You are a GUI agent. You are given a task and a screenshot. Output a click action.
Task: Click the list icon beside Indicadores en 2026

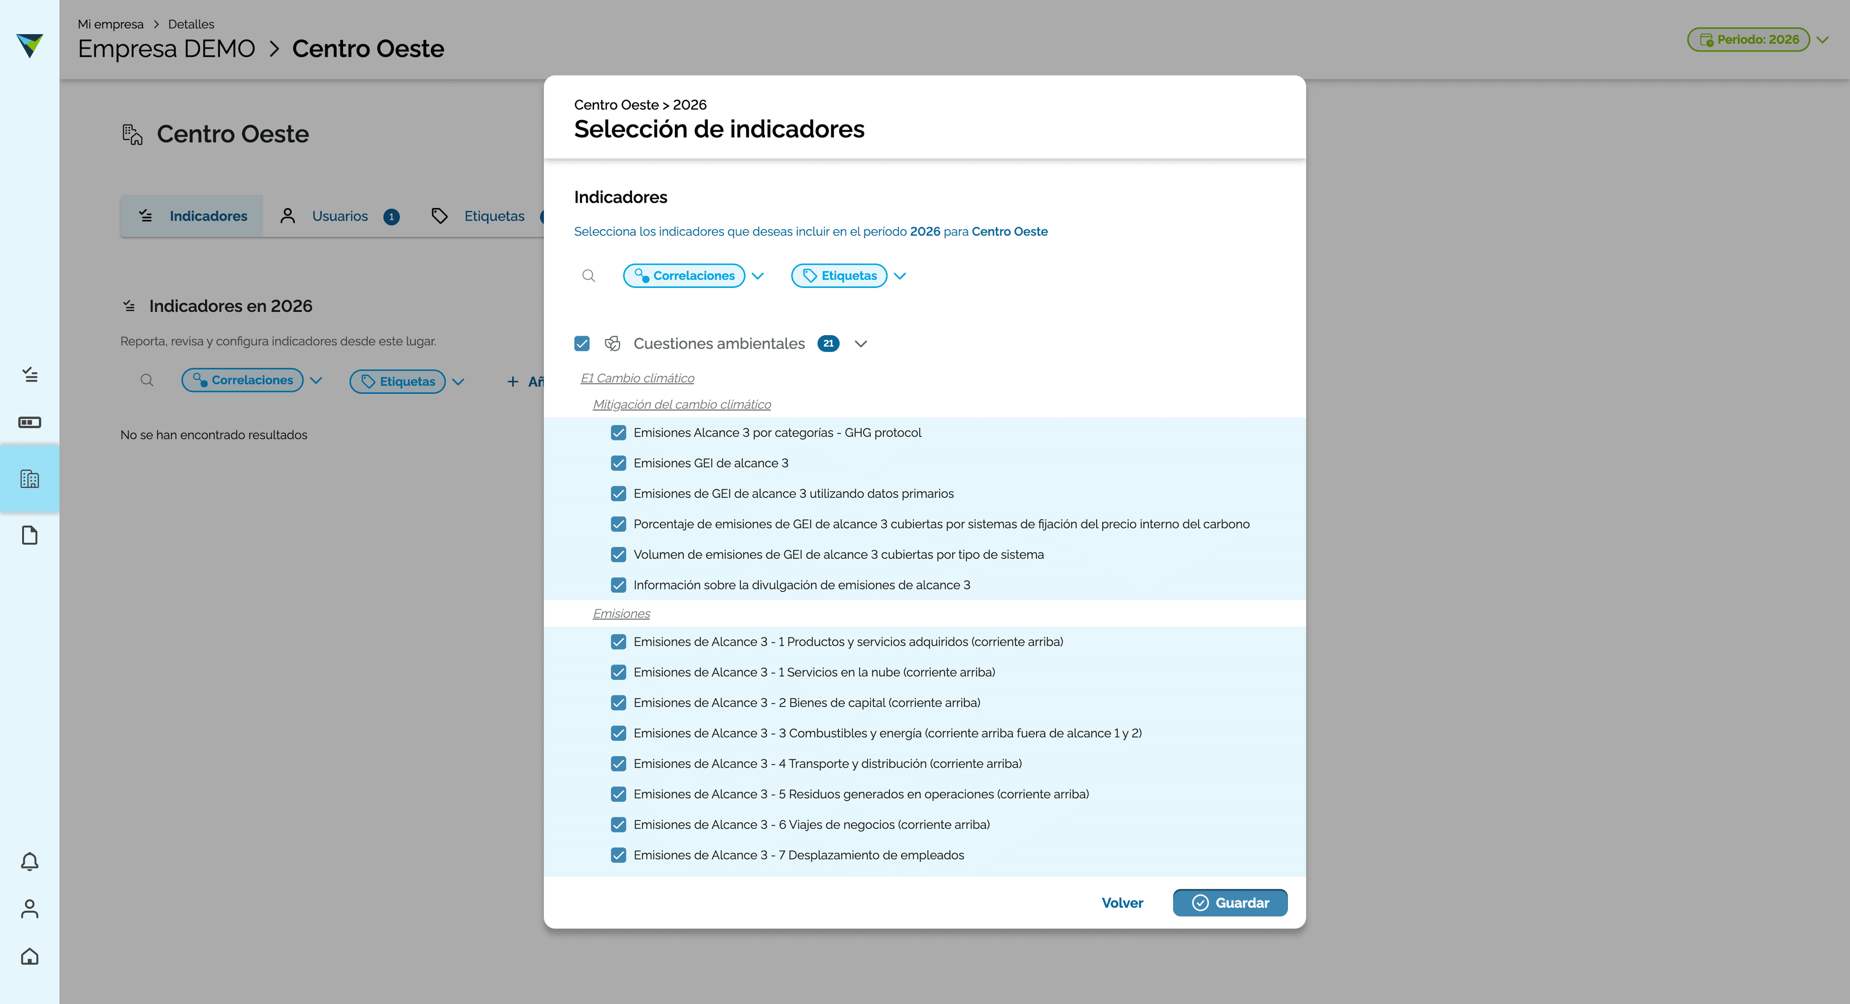[x=129, y=306]
